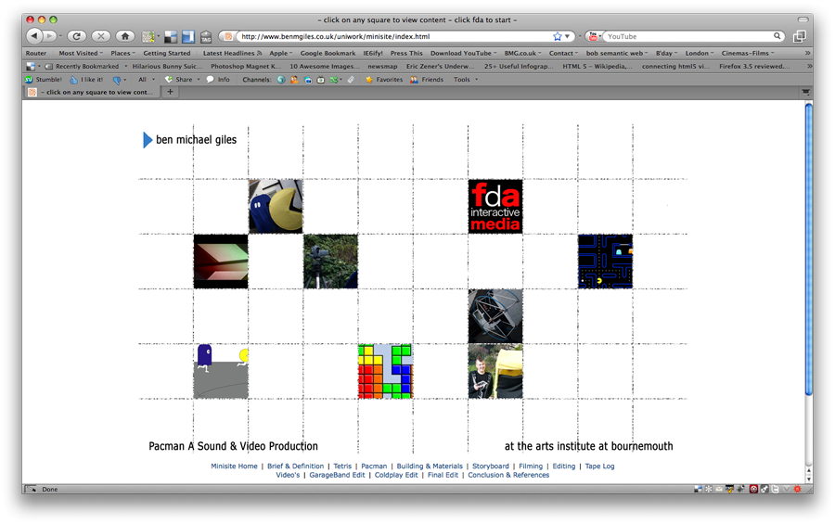
Task: Open the Storyboard link
Action: (x=491, y=466)
